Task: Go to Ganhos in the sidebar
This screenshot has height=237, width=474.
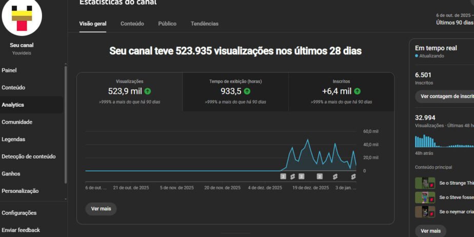Action: pyautogui.click(x=11, y=174)
